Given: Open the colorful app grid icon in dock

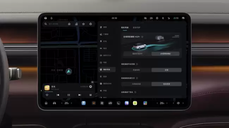Looking at the screenshot, I should (x=145, y=103).
